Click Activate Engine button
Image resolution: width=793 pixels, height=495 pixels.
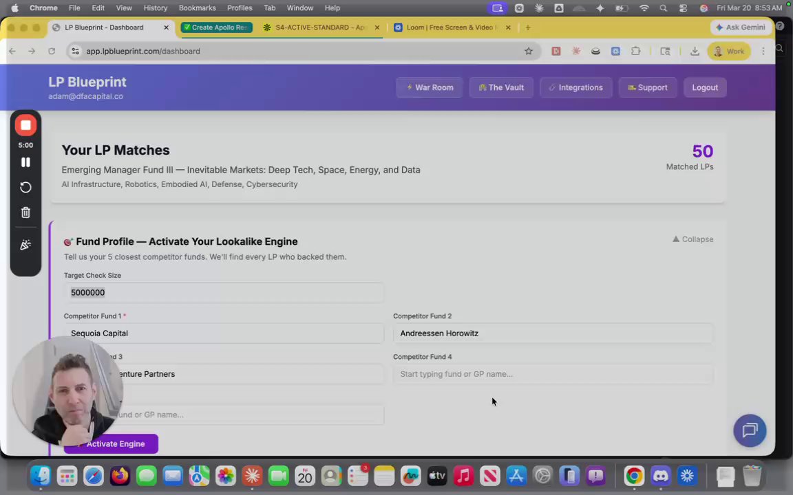(x=111, y=444)
